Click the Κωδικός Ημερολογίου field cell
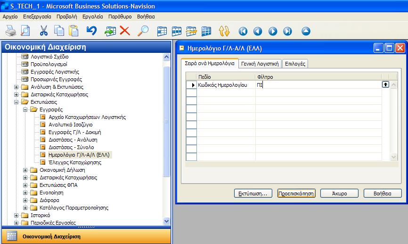The height and width of the screenshot is (244, 408). tap(226, 85)
